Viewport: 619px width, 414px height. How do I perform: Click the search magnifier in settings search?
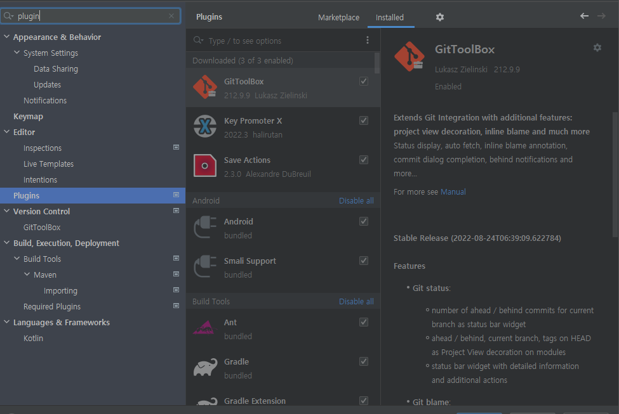point(8,16)
